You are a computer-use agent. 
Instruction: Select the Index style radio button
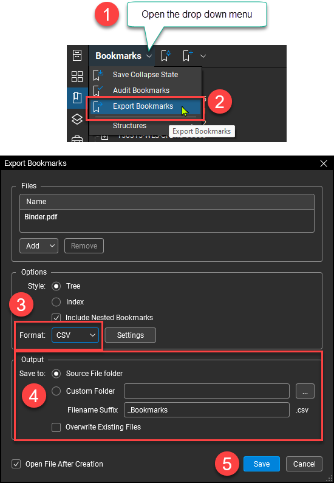pos(56,302)
